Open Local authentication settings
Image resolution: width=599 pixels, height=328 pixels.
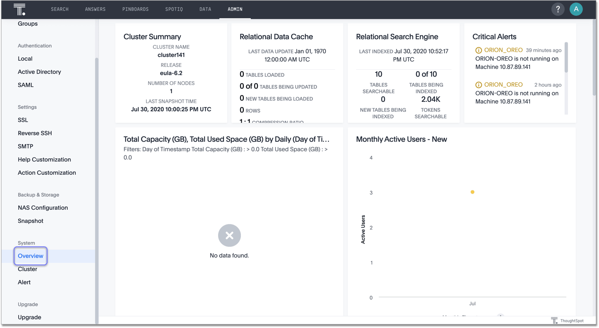coord(25,59)
